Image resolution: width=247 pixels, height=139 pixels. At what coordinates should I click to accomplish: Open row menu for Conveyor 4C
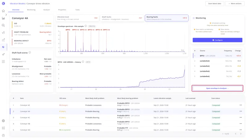click(241, 117)
